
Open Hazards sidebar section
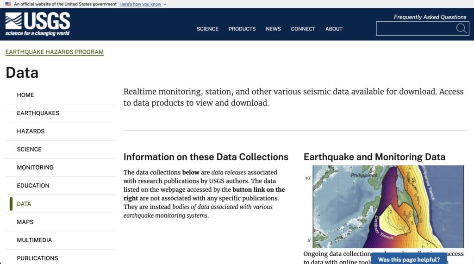click(x=31, y=131)
